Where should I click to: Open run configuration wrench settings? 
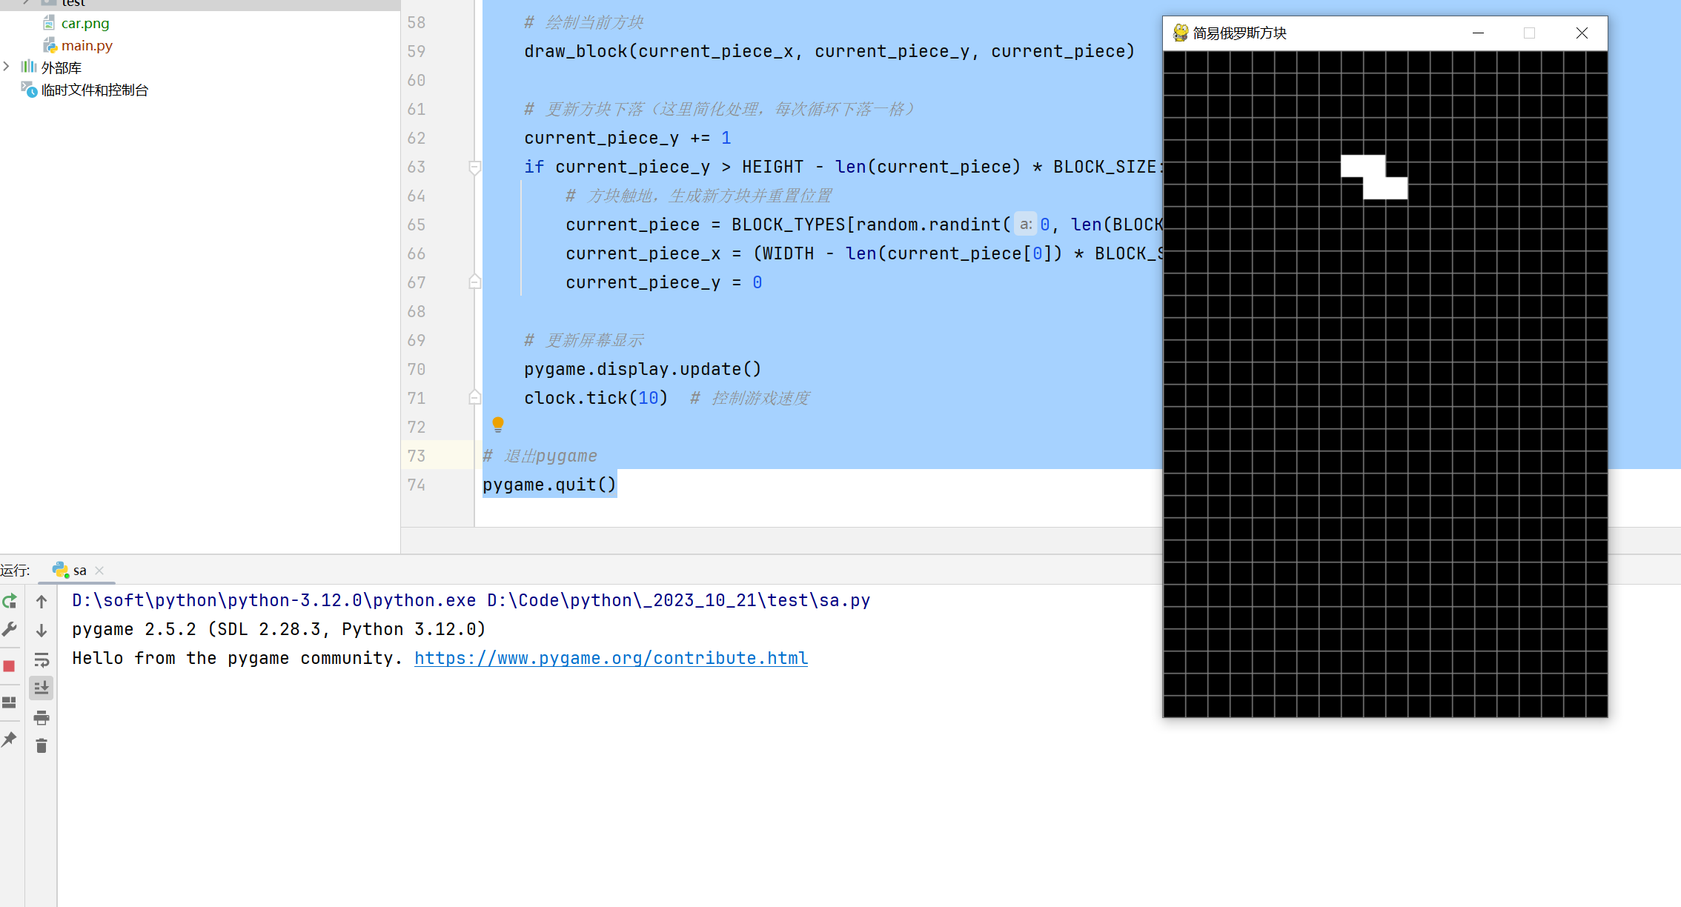coord(10,629)
